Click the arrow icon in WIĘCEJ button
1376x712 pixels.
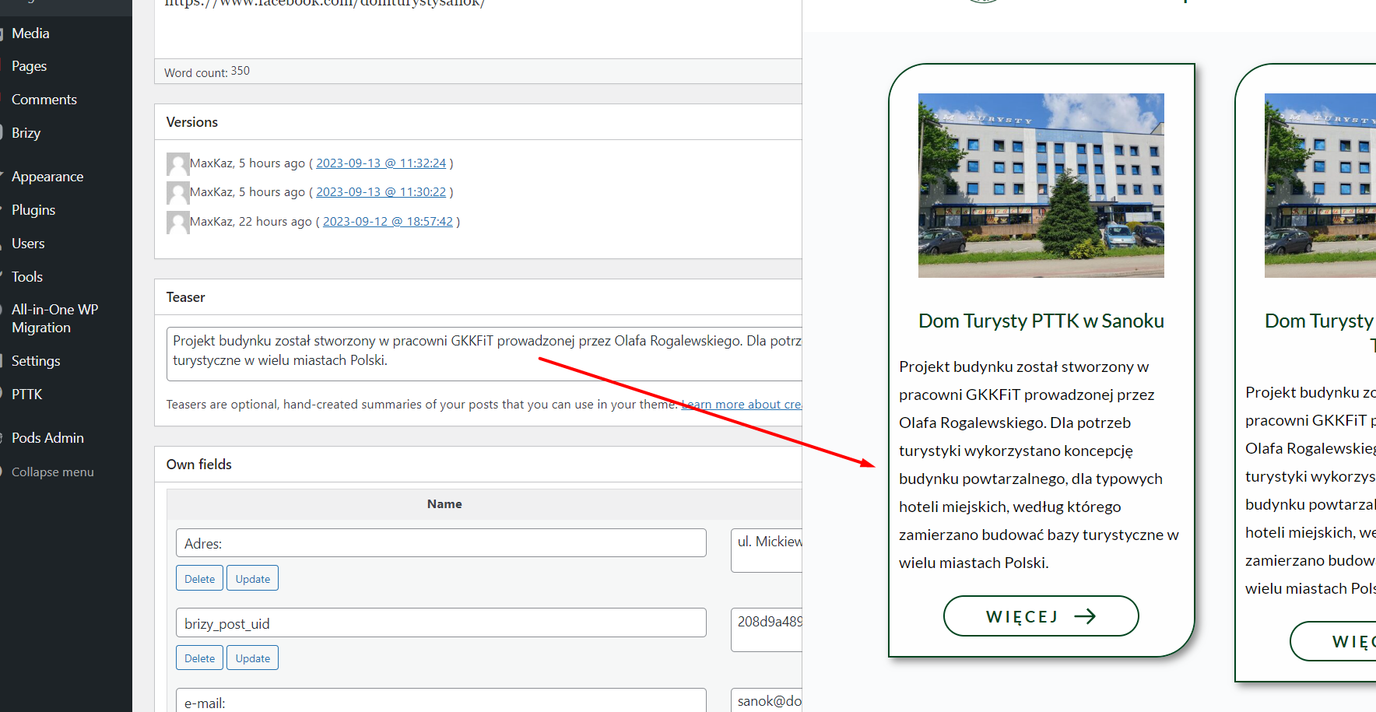pos(1085,616)
